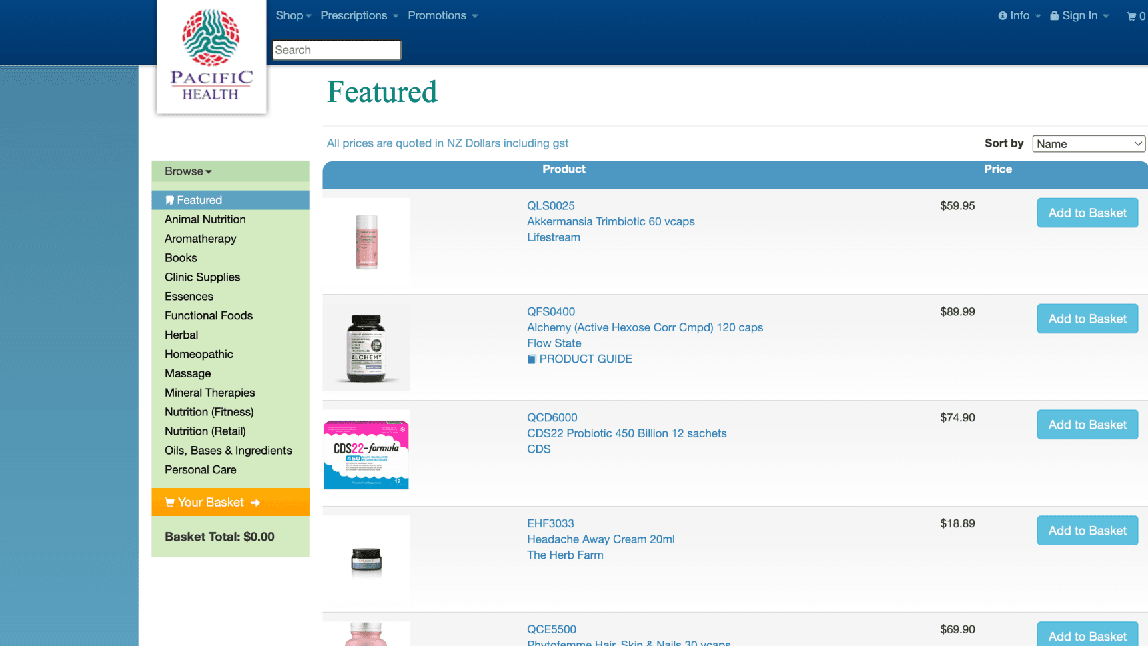
Task: Go to Homeopathic category
Action: (199, 355)
